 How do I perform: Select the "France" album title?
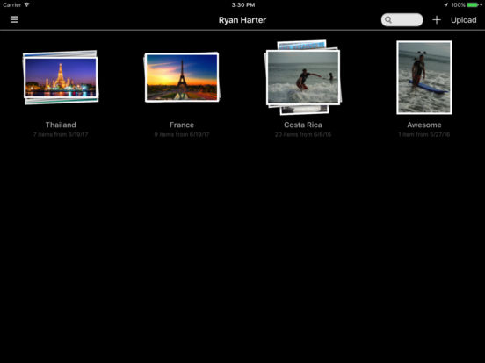coord(182,125)
